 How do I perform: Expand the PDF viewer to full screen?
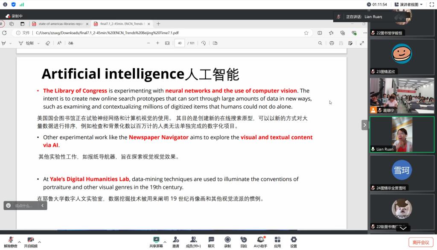[x=362, y=43]
